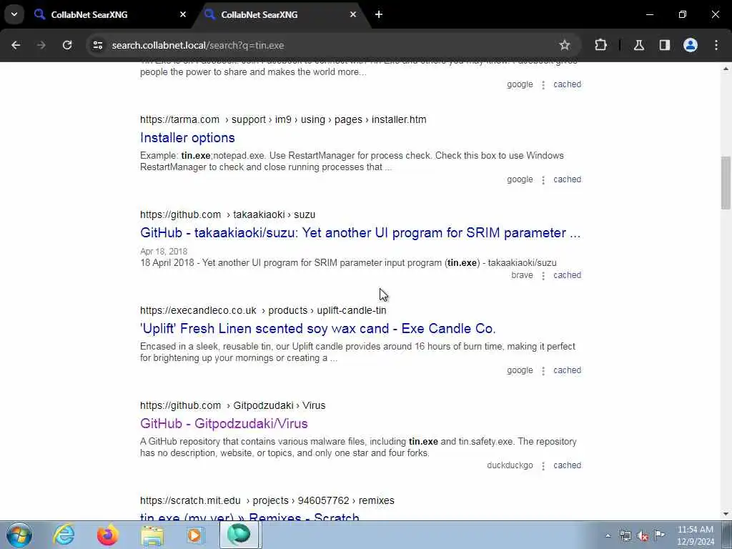Open options dots for Installer options result
This screenshot has width=732, height=549.
[543, 180]
